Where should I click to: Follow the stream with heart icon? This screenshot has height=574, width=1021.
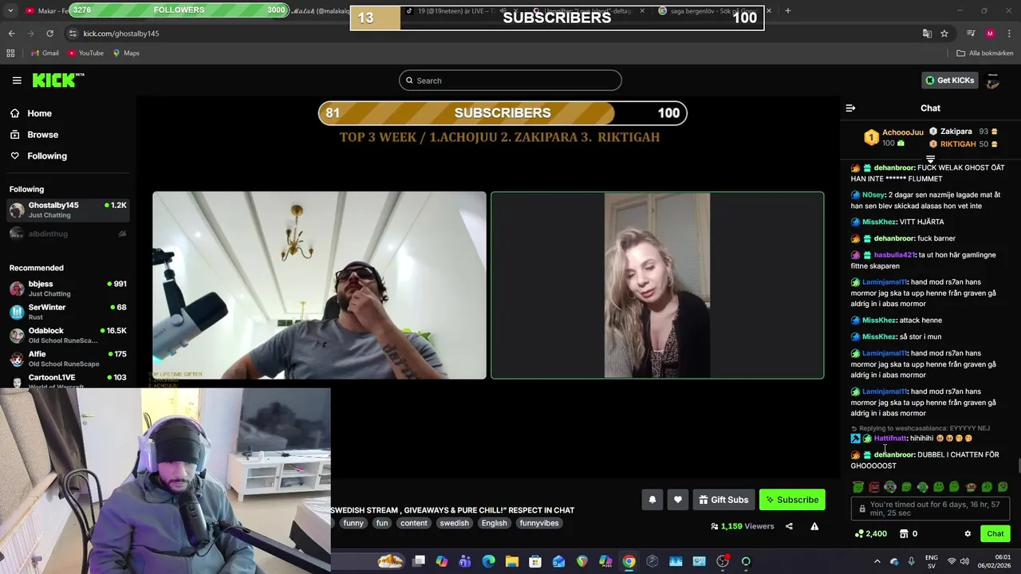click(x=677, y=500)
